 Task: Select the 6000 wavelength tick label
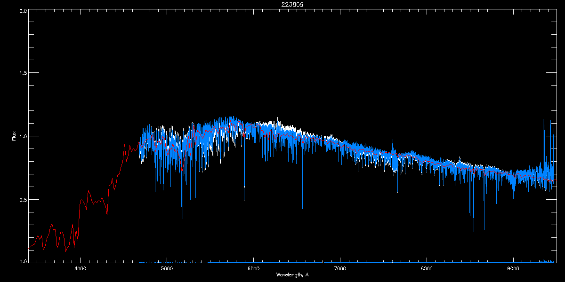[253, 268]
